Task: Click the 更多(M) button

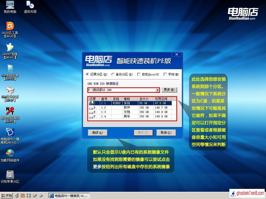Action: point(169,90)
